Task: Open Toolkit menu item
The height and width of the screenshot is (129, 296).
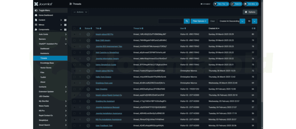Action: pyautogui.click(x=43, y=77)
